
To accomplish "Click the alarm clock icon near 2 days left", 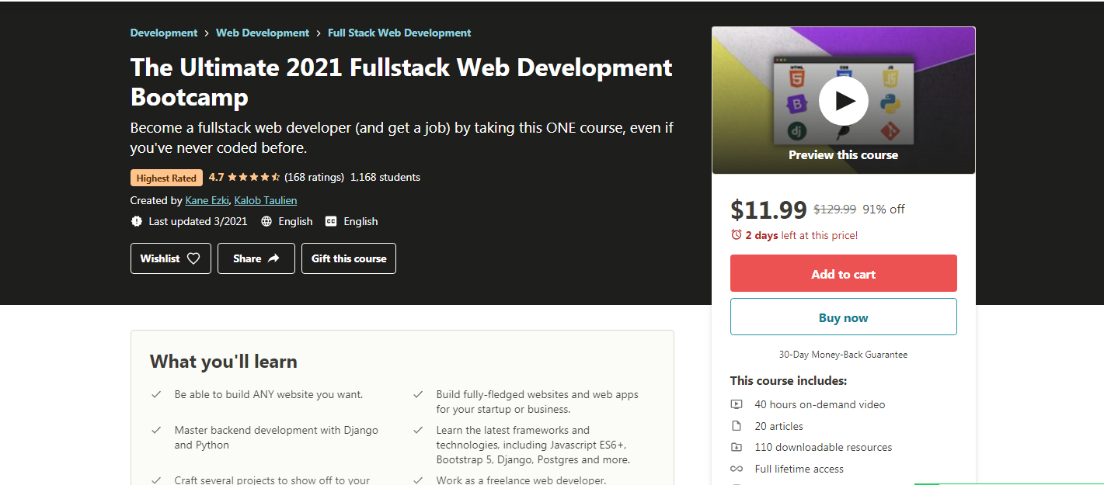I will (x=737, y=234).
